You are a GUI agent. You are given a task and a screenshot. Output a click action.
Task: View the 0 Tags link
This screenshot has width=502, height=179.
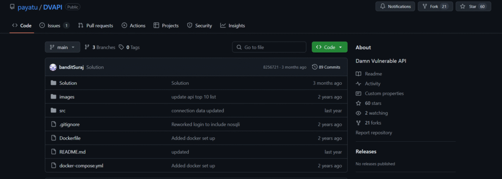pyautogui.click(x=129, y=47)
